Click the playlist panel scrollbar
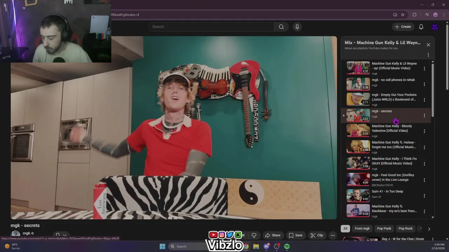This screenshot has width=449, height=252. point(433,90)
